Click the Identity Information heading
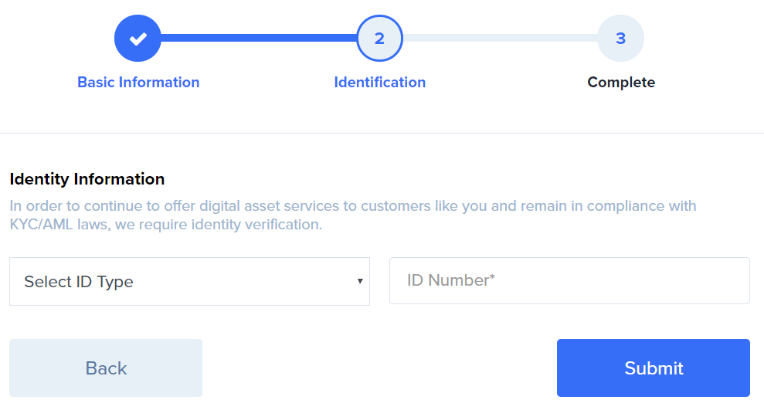The height and width of the screenshot is (410, 764). (x=87, y=179)
